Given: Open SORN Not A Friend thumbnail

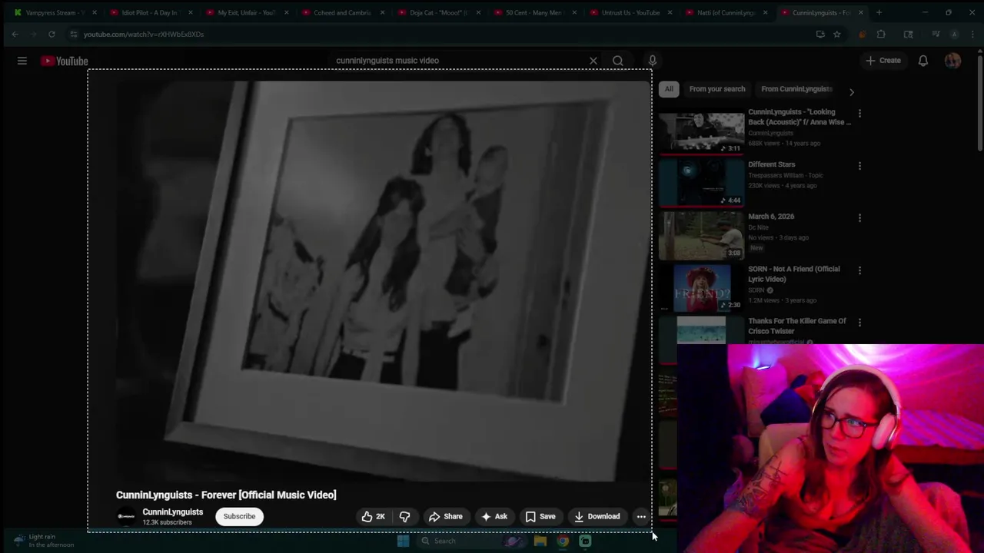Looking at the screenshot, I should pyautogui.click(x=701, y=289).
